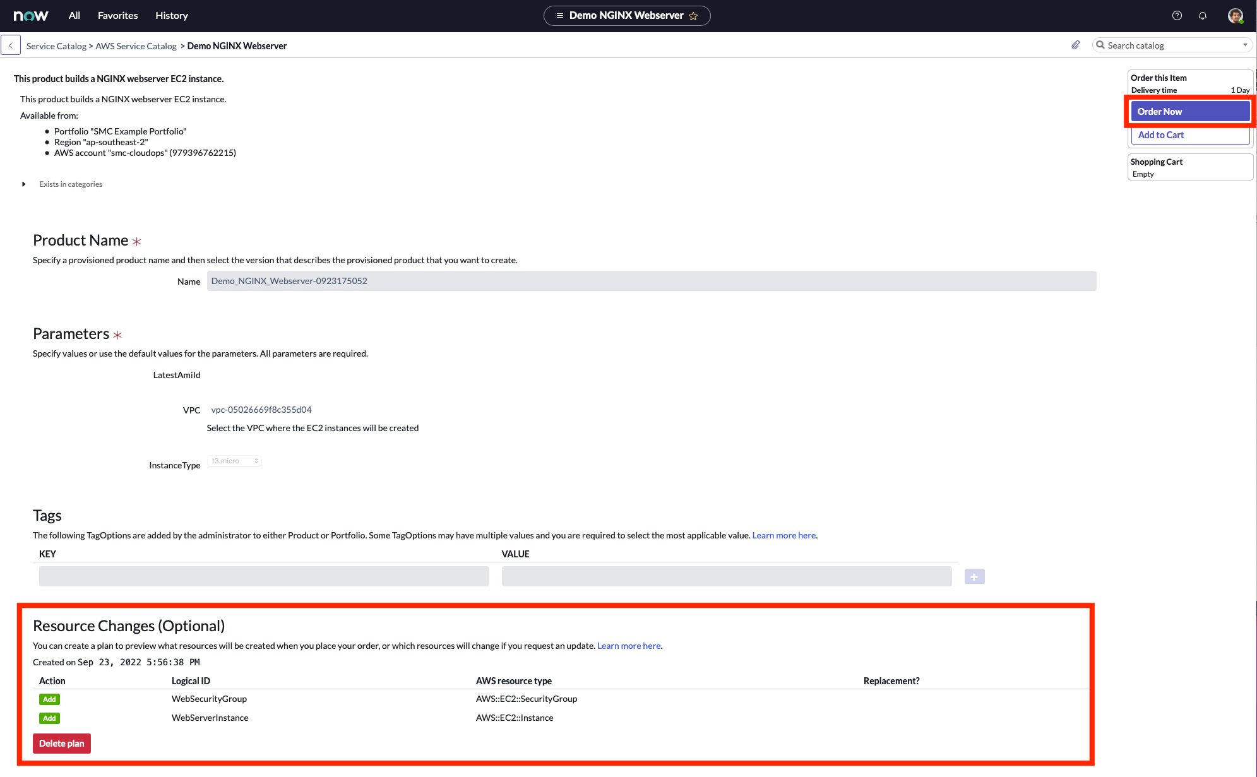Open the All menu
Image resolution: width=1257 pixels, height=777 pixels.
[74, 16]
